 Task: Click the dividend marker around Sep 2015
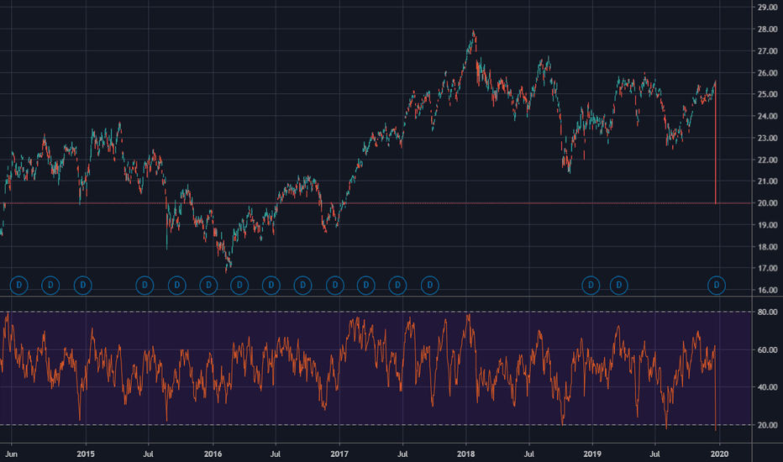tap(176, 286)
